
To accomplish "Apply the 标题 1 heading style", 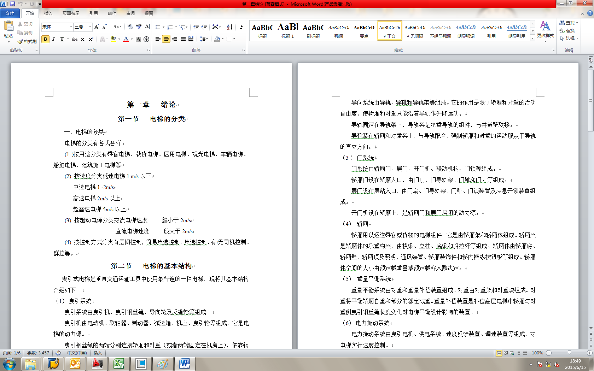I will pyautogui.click(x=288, y=31).
